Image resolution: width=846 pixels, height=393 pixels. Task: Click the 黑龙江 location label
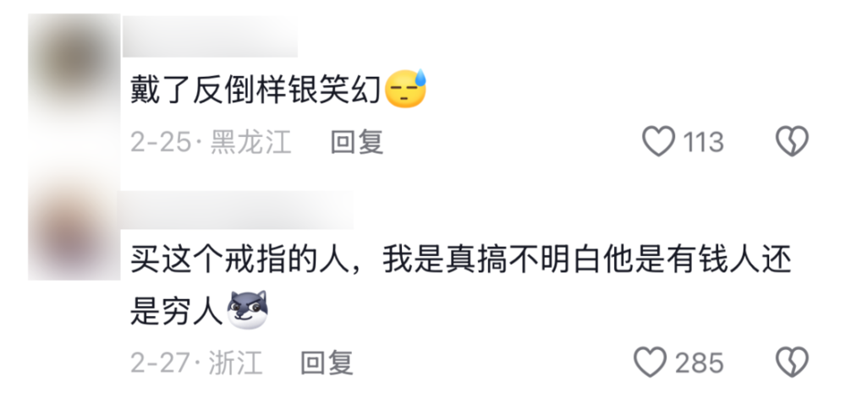click(x=251, y=142)
